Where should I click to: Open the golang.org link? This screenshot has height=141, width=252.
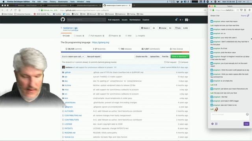click(x=100, y=42)
